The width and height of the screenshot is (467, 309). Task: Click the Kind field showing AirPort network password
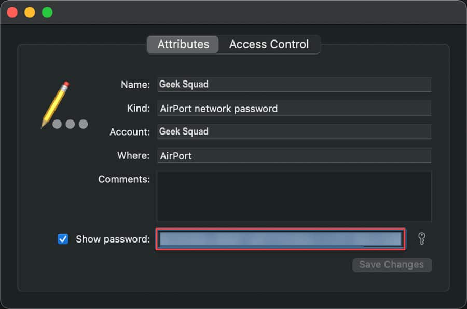(x=294, y=108)
